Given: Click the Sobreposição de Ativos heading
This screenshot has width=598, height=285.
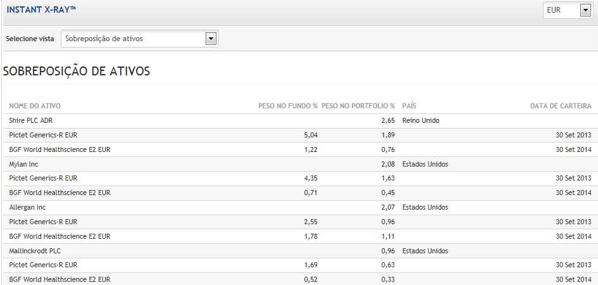Looking at the screenshot, I should tap(77, 71).
